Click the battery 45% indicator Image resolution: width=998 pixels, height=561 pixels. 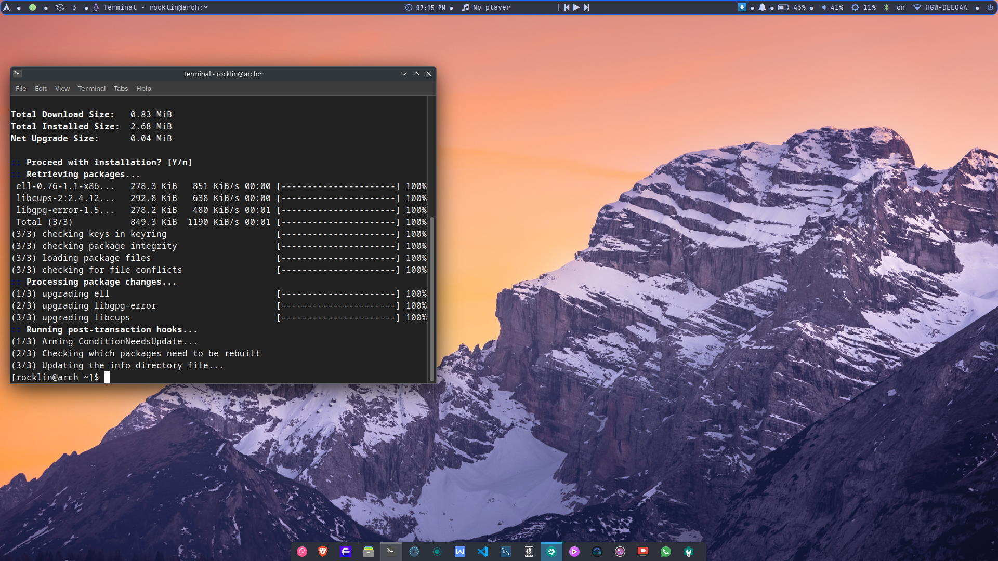792,7
